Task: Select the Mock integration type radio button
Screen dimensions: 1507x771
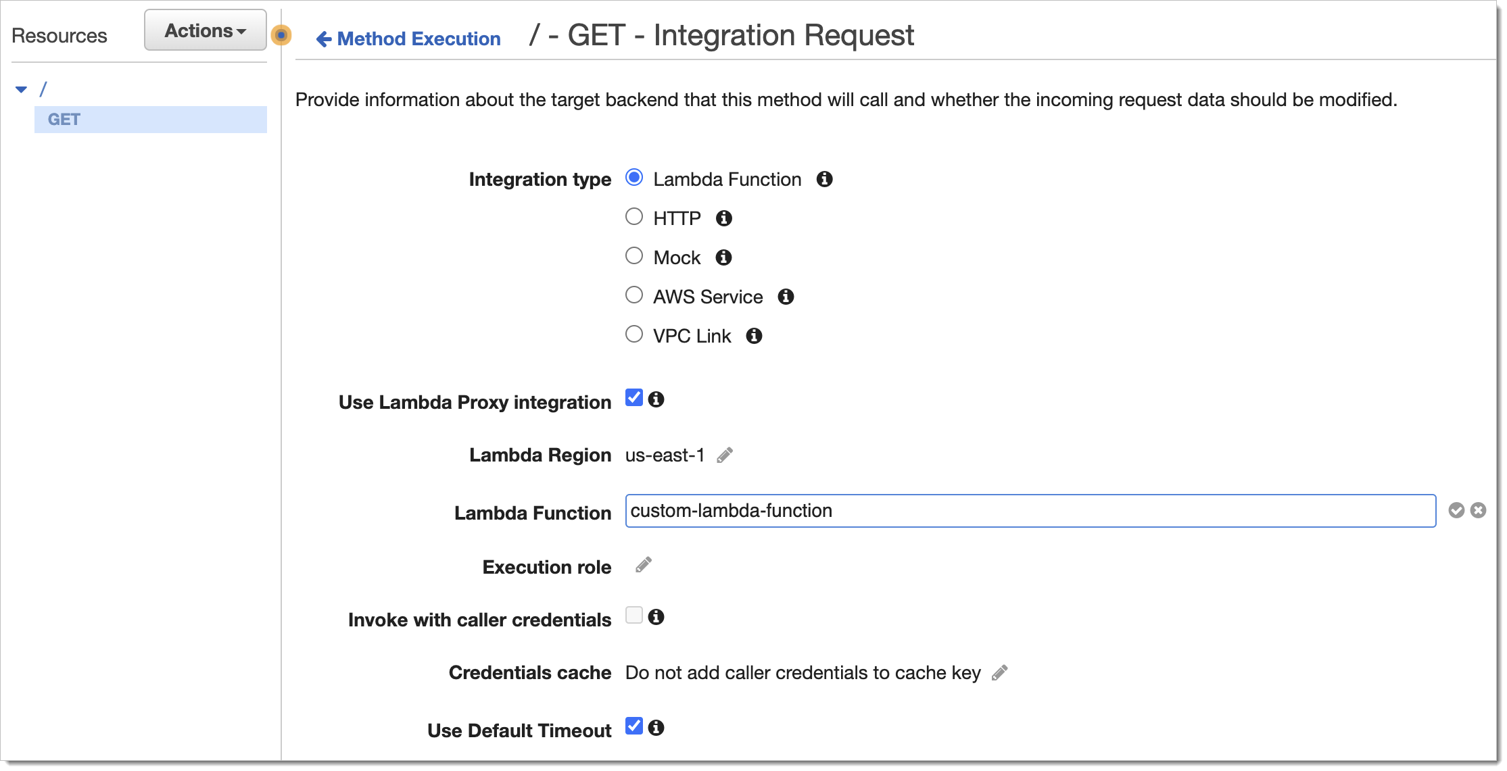Action: (x=634, y=257)
